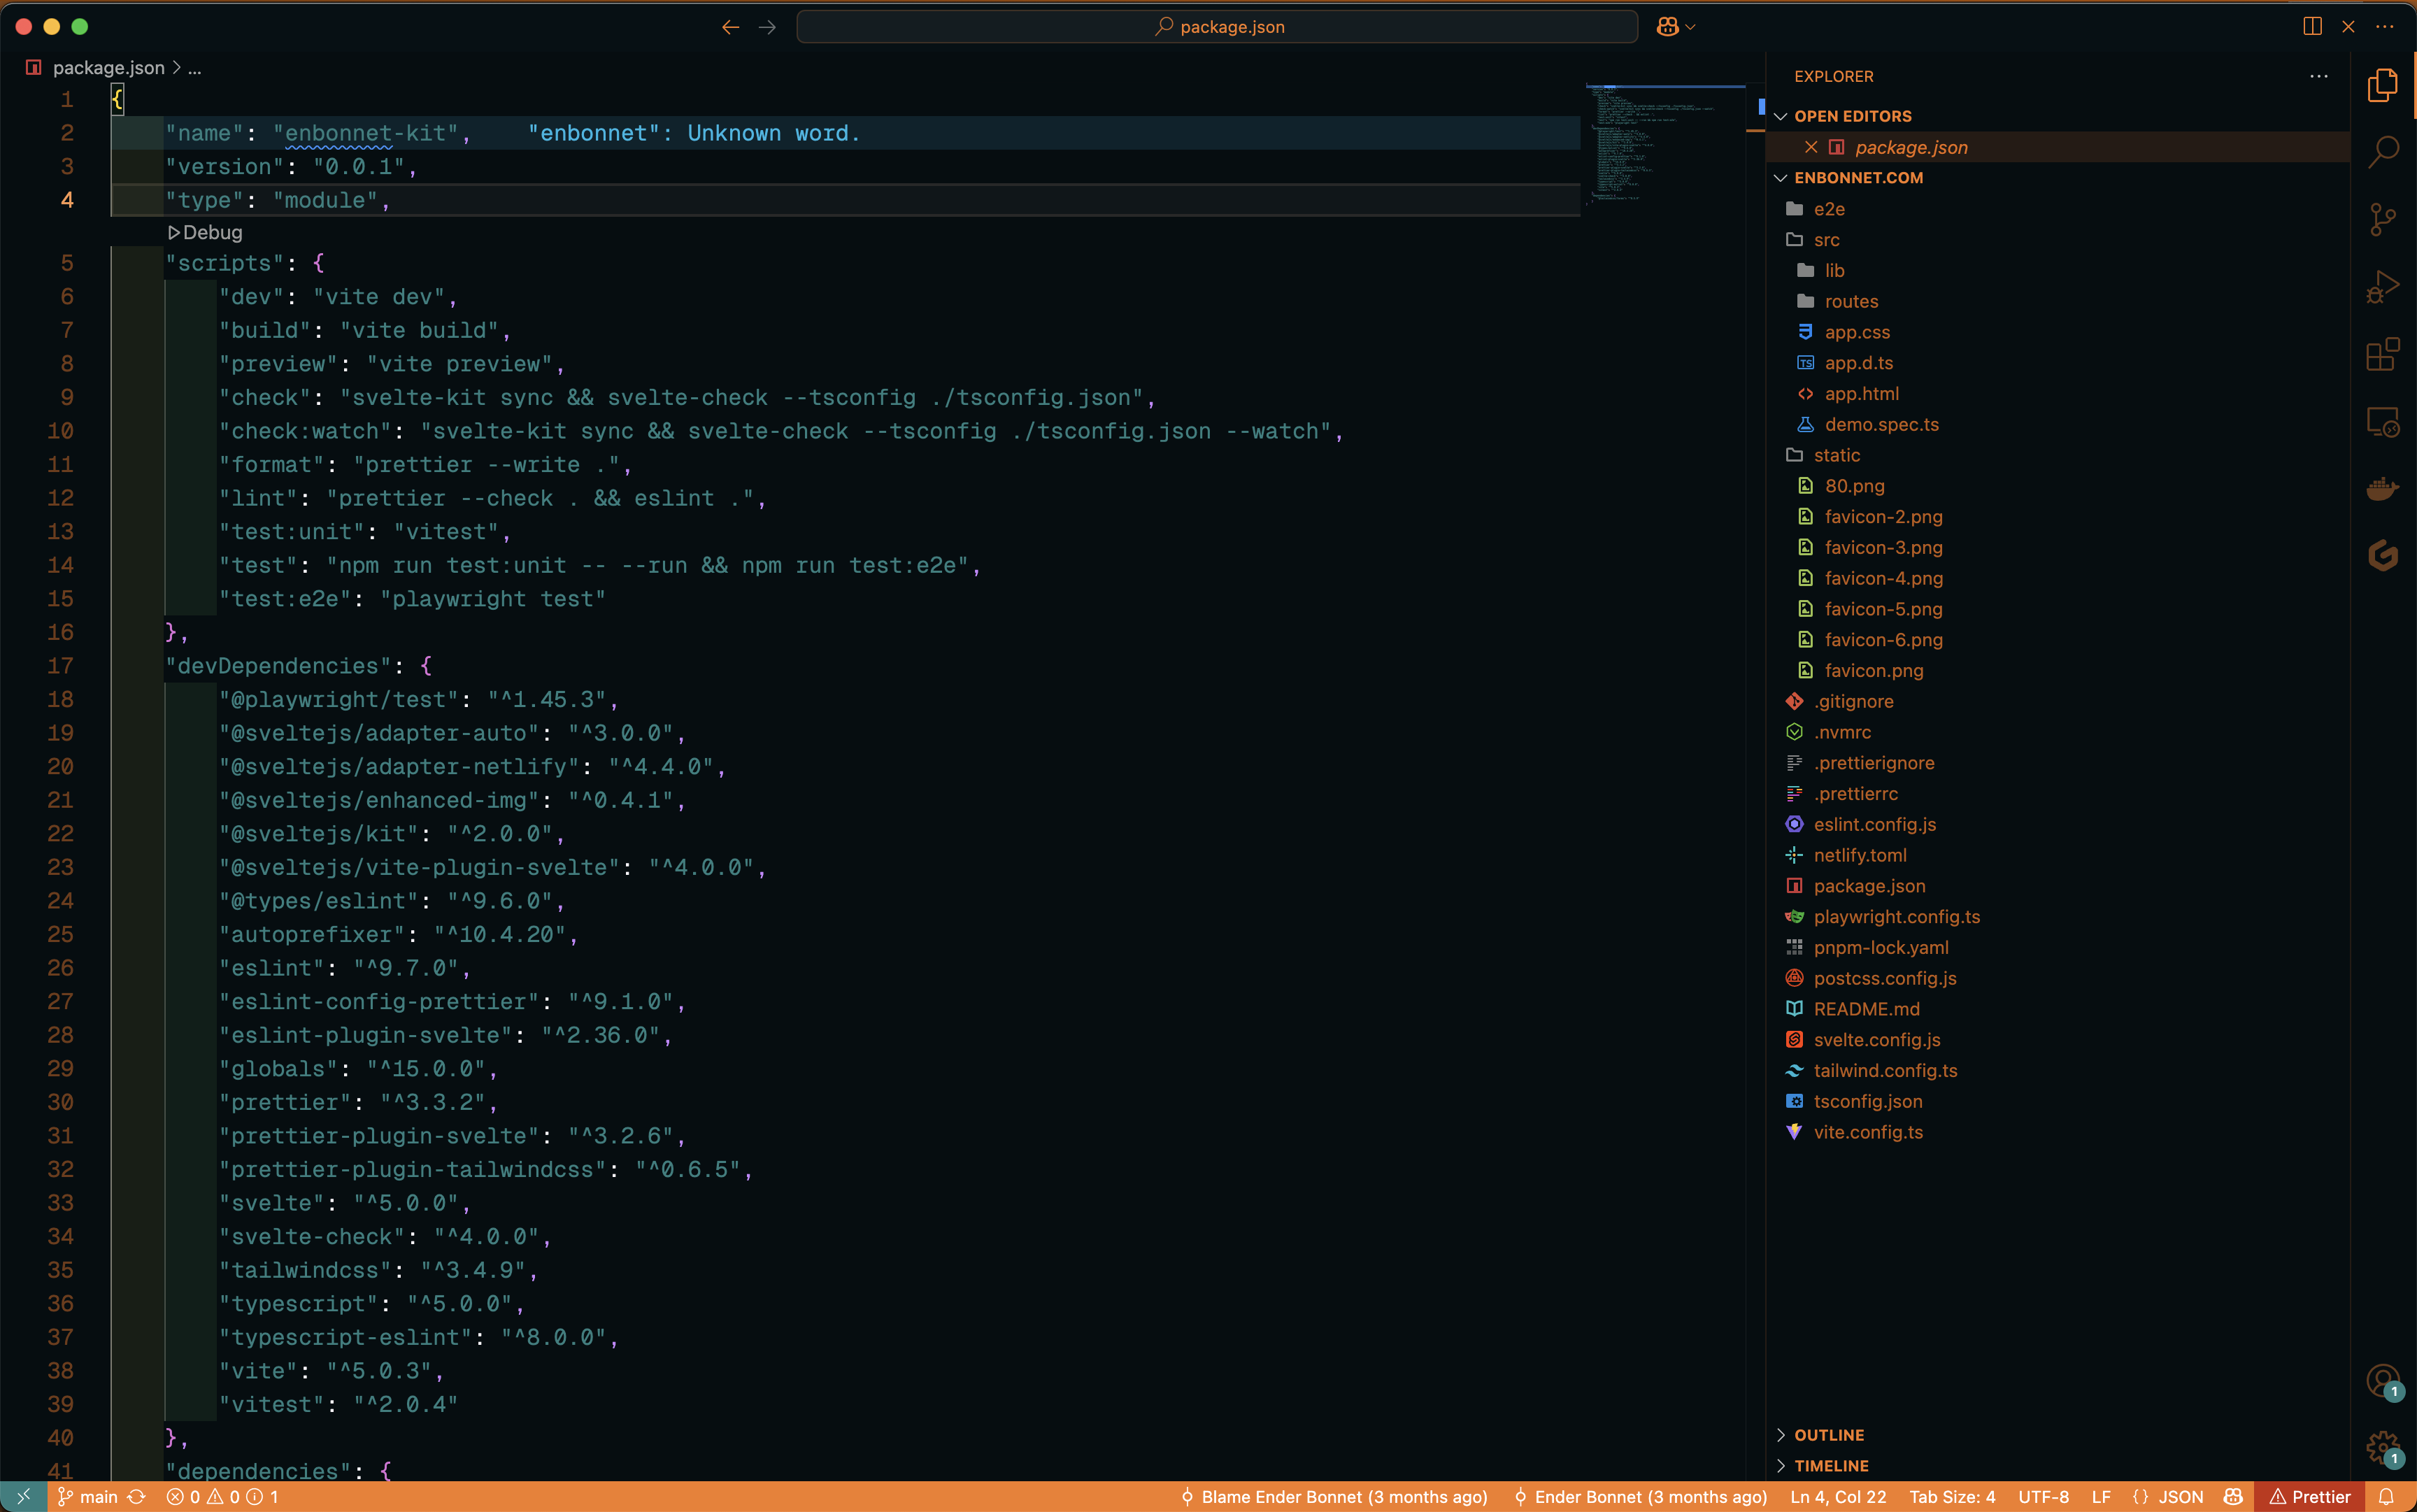Screen dimensions: 2417x1512
Task: Open the Manage settings gear
Action: pyautogui.click(x=2382, y=1447)
